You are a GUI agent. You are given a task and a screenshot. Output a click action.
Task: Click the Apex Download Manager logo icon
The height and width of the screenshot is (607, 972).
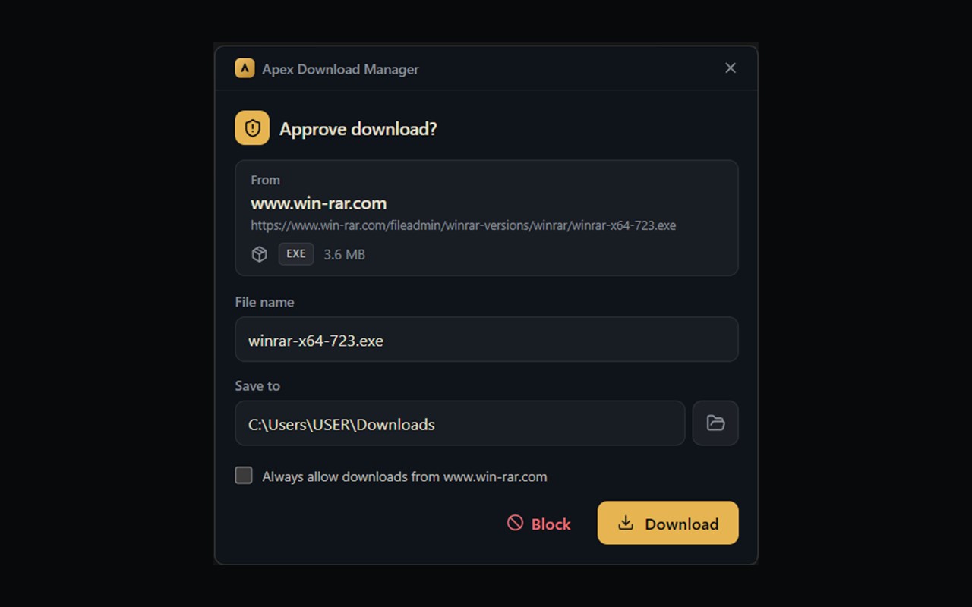[245, 68]
